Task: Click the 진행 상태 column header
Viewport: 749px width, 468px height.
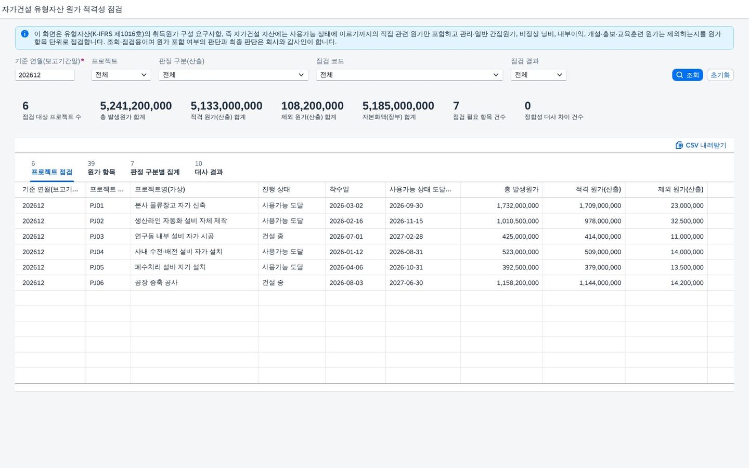Action: click(x=292, y=190)
